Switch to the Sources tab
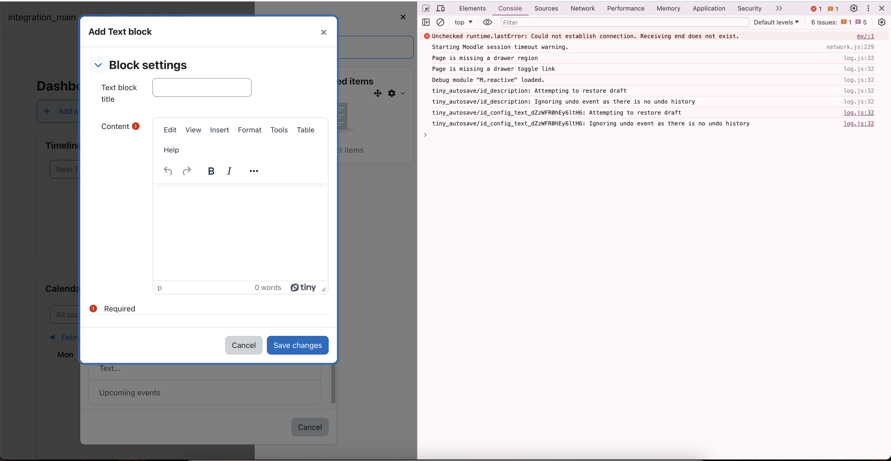 (x=546, y=8)
